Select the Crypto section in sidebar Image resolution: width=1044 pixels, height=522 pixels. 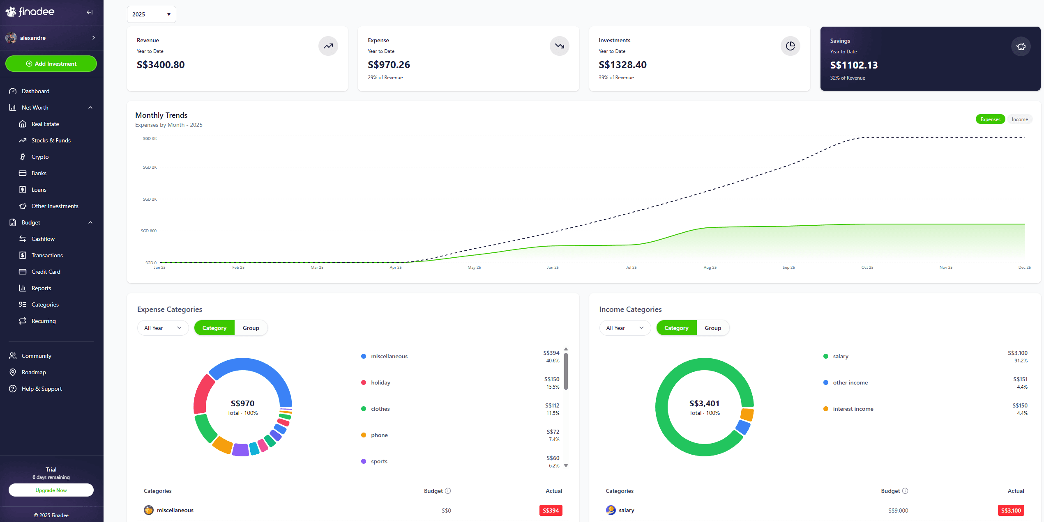(x=40, y=156)
